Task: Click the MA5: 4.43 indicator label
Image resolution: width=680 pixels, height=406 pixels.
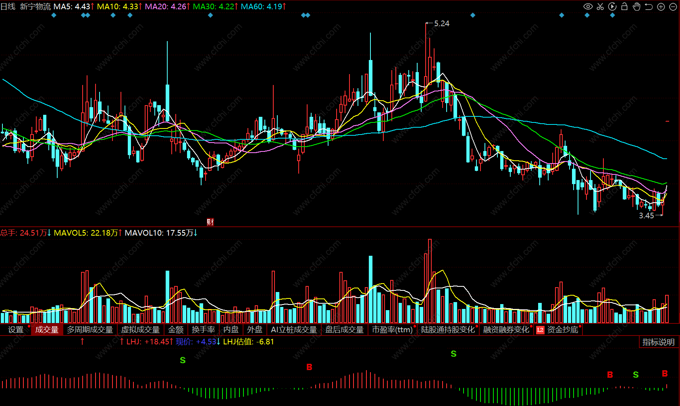Action: [74, 6]
